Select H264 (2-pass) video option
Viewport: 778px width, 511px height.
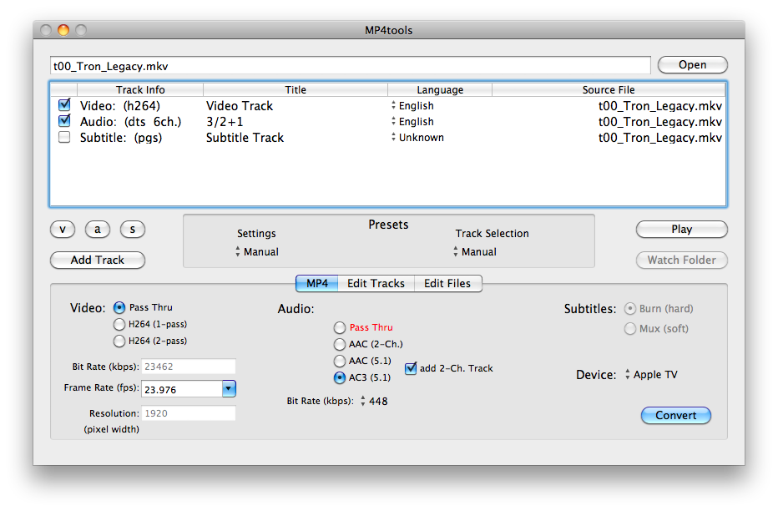119,342
